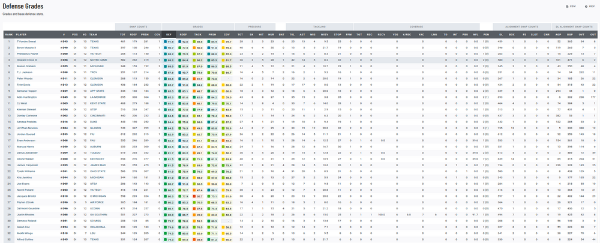This screenshot has height=243, width=600.
Task: Click the TACK grade column header
Action: 197,35
